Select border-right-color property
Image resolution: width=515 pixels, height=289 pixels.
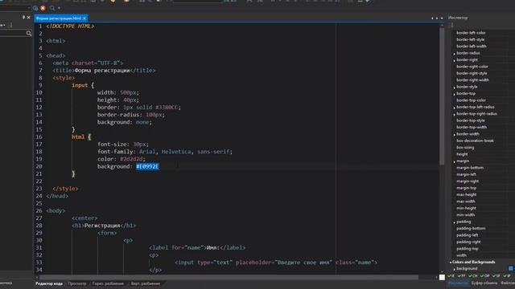point(472,67)
